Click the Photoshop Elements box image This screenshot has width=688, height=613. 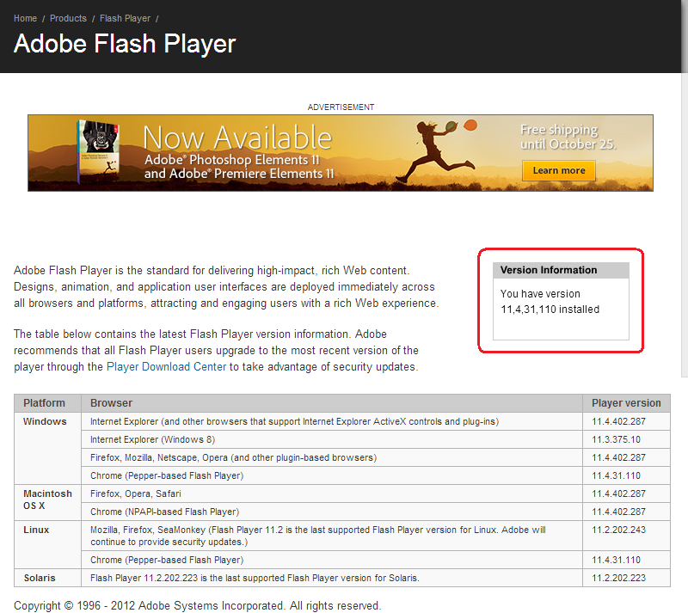(98, 152)
